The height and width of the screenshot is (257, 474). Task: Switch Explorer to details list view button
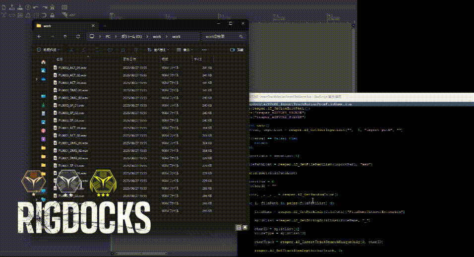[238, 227]
